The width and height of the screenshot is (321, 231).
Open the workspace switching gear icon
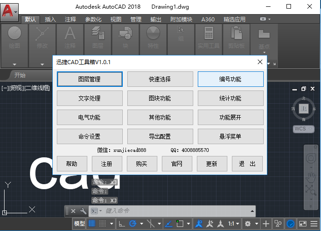point(248,224)
